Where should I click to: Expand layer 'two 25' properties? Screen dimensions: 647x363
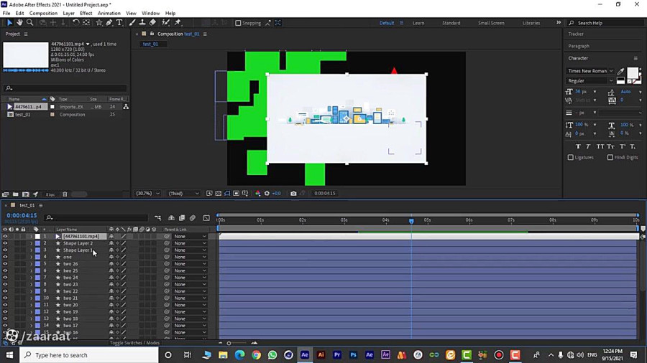point(31,270)
